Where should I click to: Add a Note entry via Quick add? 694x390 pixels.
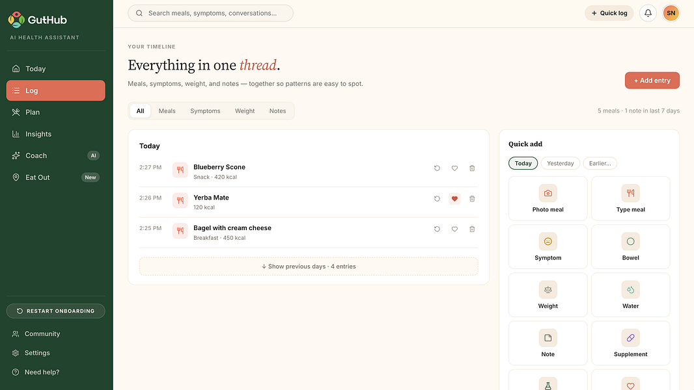(x=548, y=343)
